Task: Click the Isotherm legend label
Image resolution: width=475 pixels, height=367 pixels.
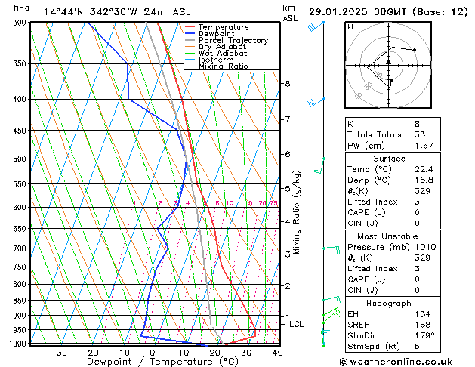Action: (216, 60)
